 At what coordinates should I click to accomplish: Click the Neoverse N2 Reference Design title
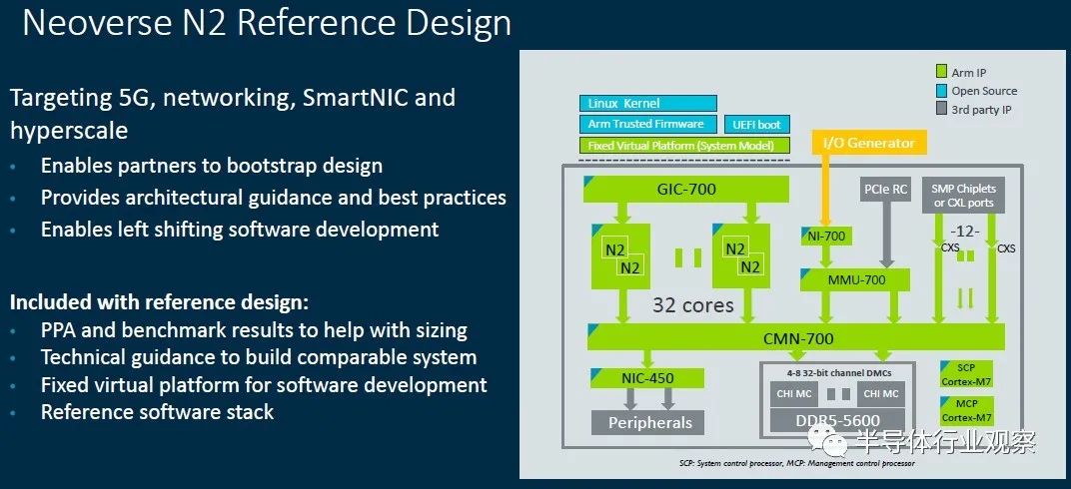point(267,23)
